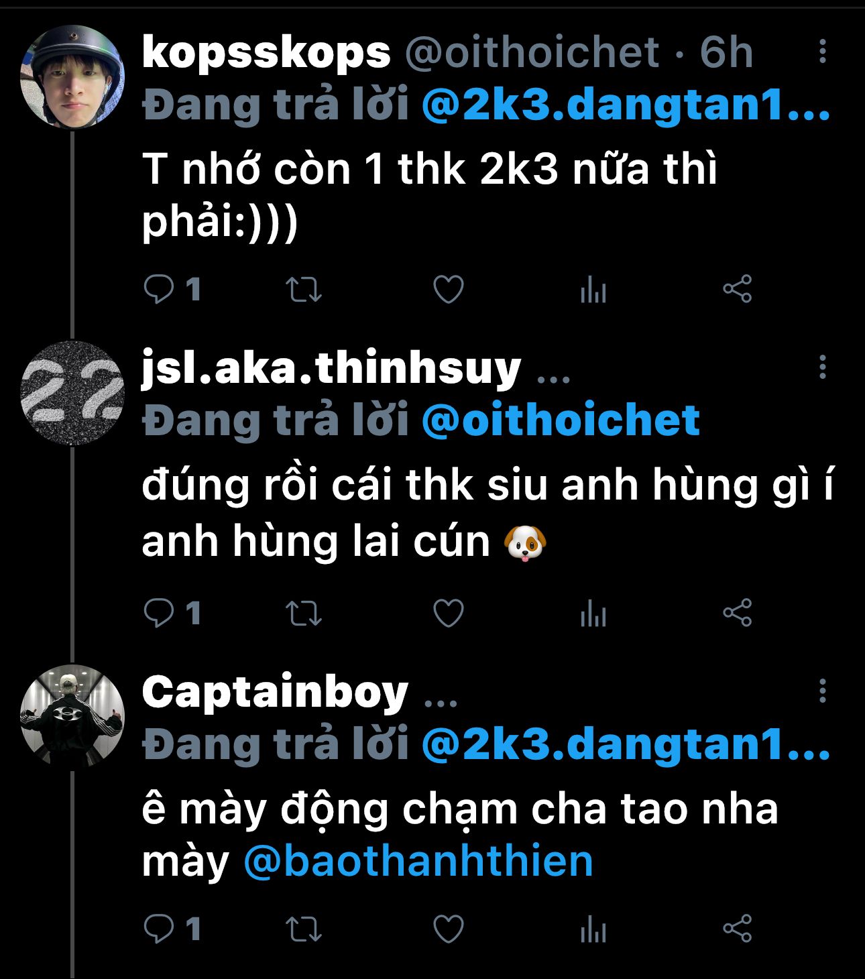
Task: Open the @oithoichet reply-to link
Action: (x=561, y=420)
